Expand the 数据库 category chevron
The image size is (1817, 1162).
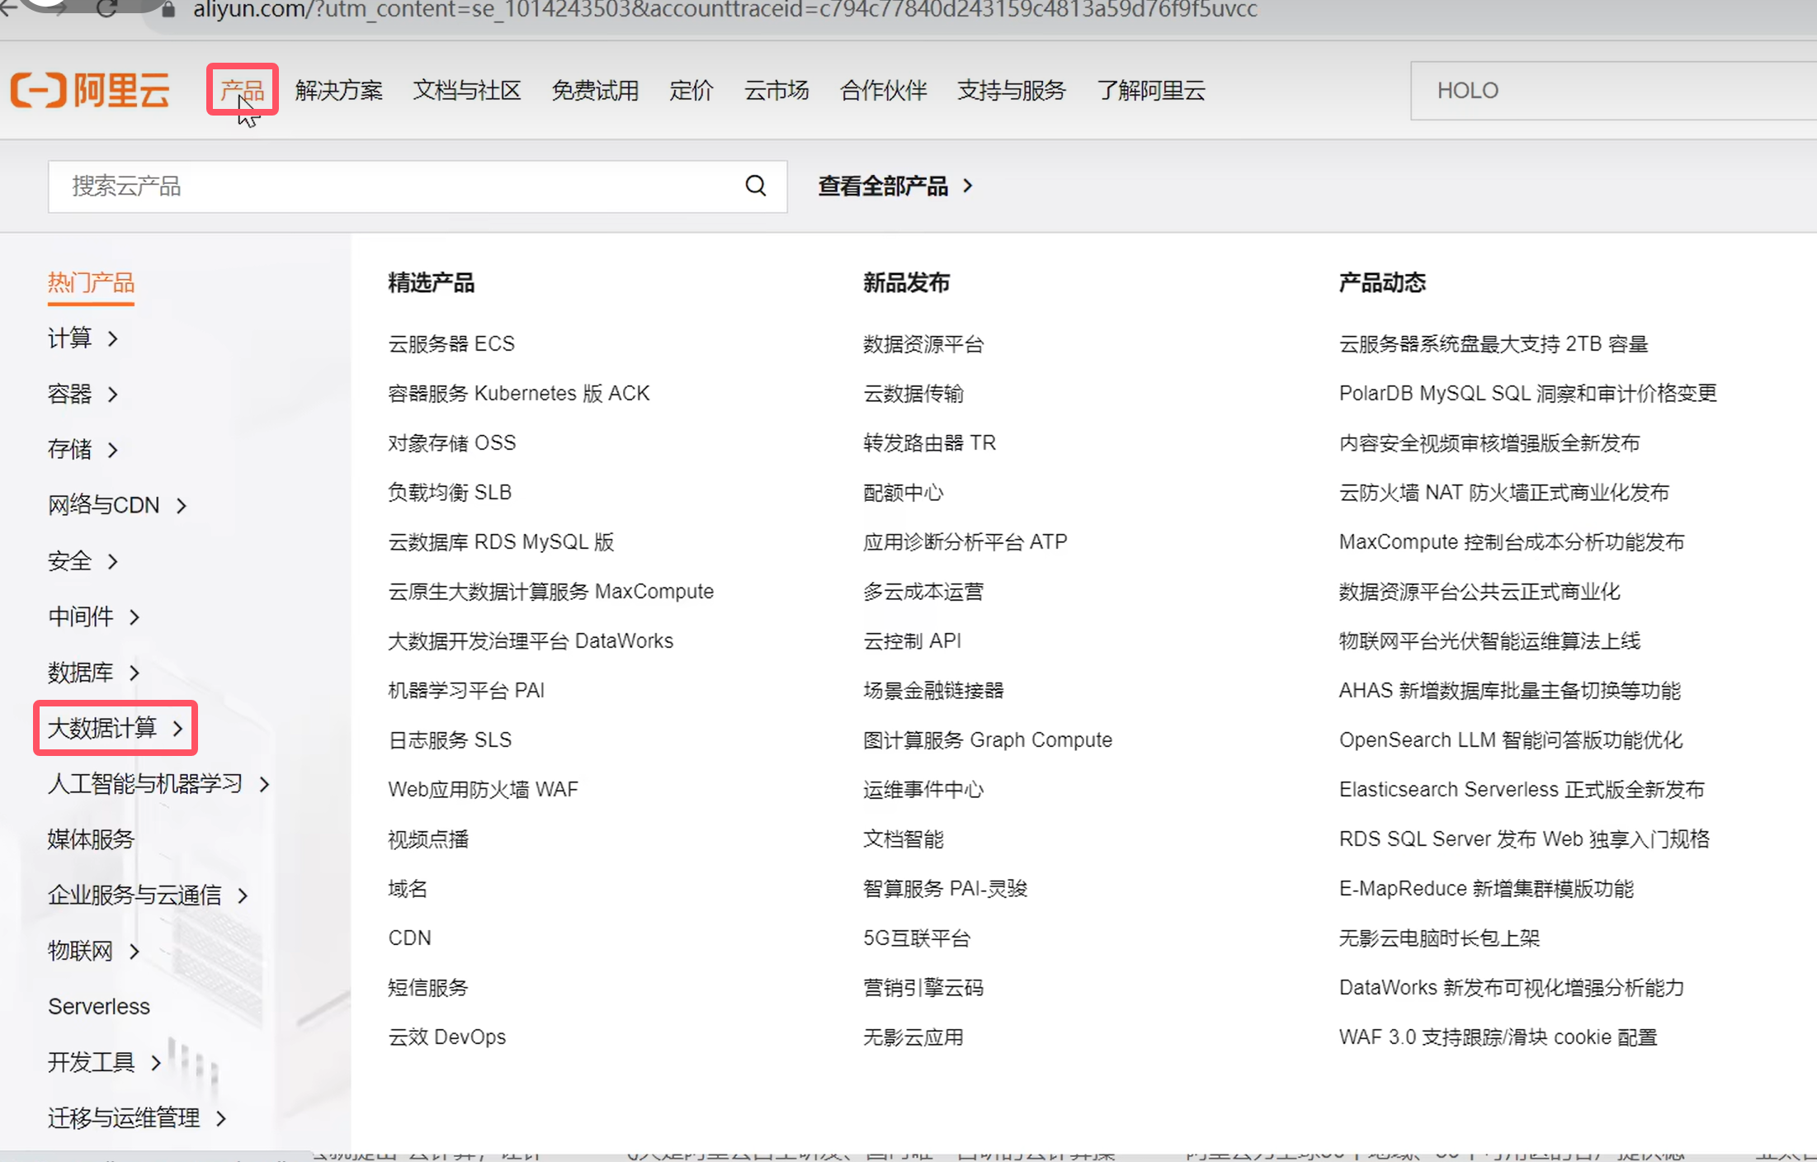click(135, 673)
